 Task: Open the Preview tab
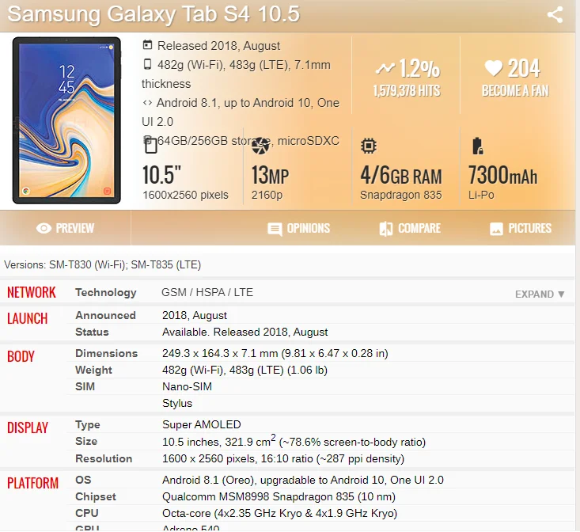pyautogui.click(x=65, y=228)
